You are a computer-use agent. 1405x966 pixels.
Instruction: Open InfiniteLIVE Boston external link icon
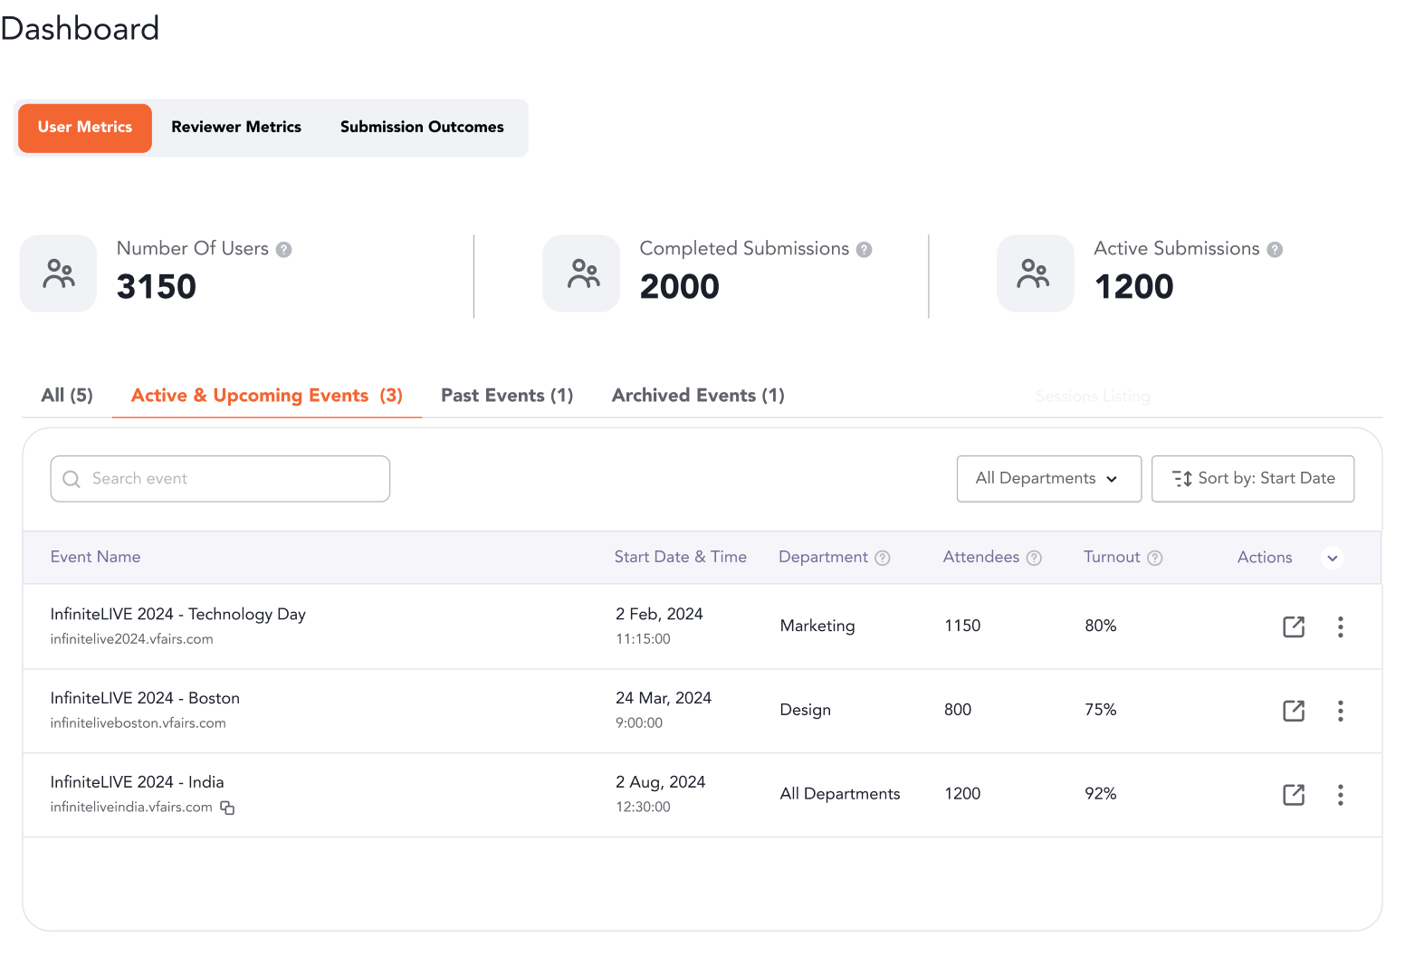click(1294, 711)
